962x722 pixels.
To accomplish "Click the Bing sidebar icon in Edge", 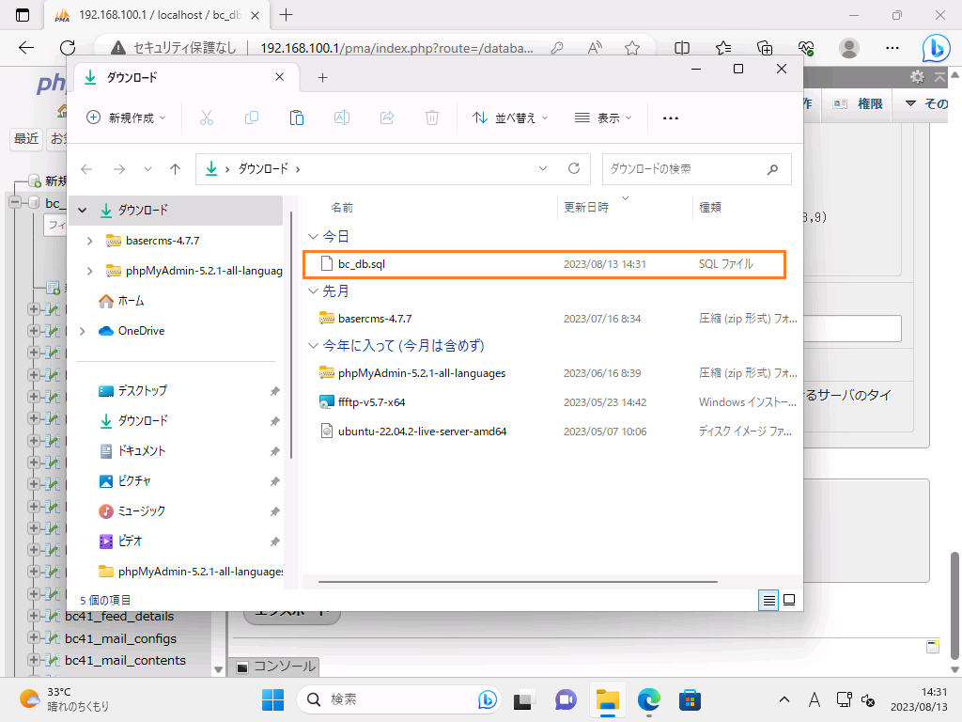I will tap(935, 48).
